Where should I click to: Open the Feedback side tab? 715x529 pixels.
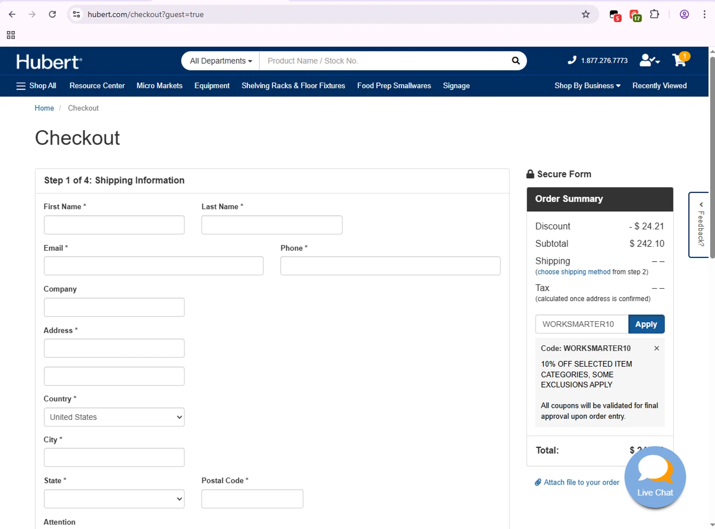pyautogui.click(x=700, y=224)
